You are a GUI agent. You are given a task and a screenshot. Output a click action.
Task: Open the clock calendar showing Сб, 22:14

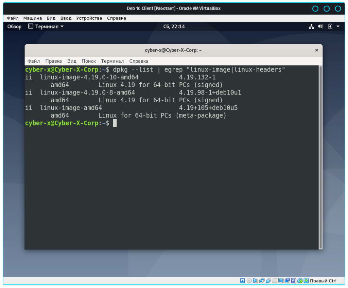click(x=174, y=26)
